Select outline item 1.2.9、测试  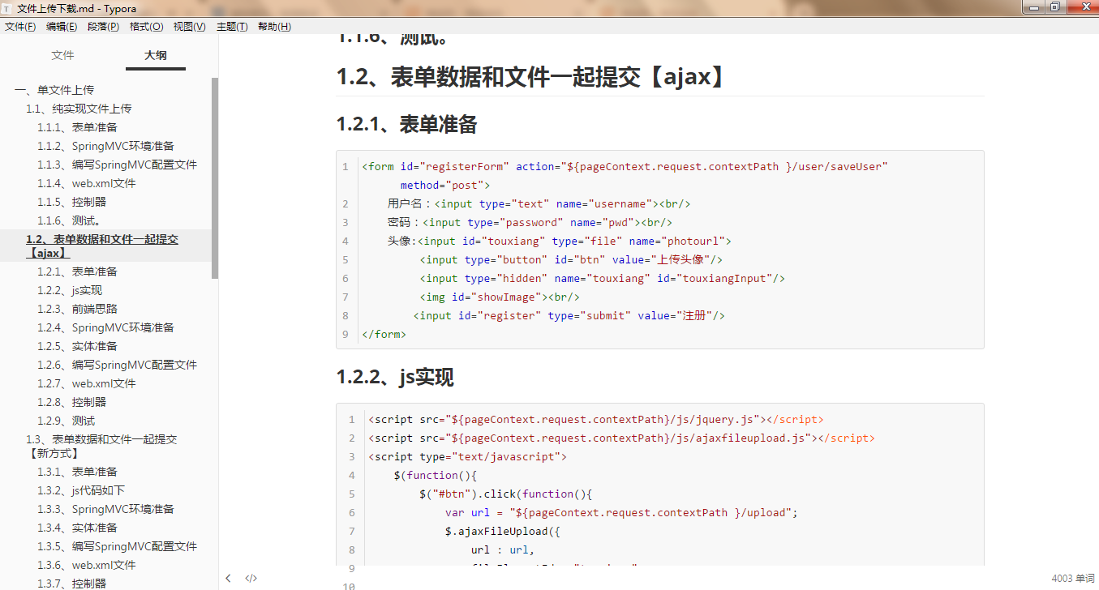click(x=66, y=421)
